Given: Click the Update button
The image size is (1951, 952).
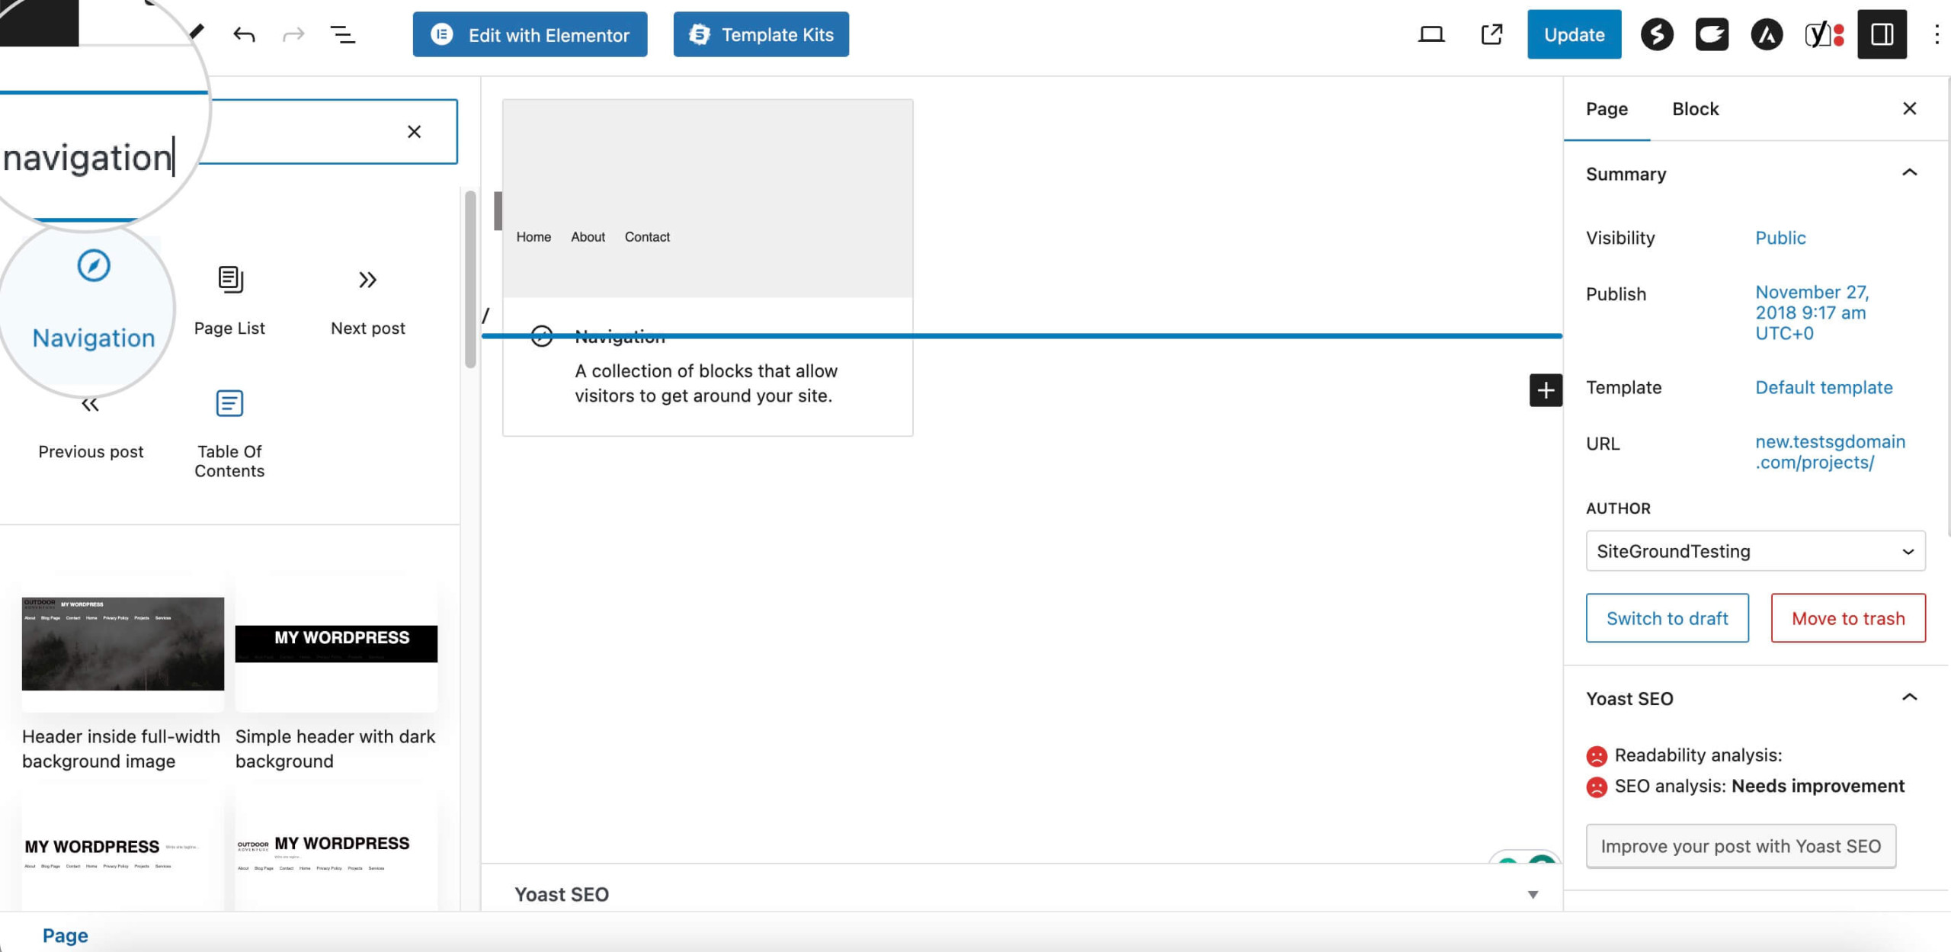Looking at the screenshot, I should point(1574,34).
